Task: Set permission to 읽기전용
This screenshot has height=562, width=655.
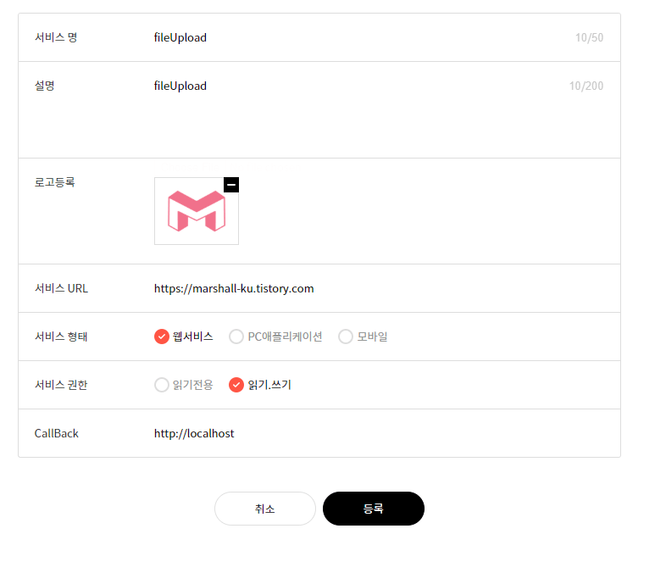Action: pyautogui.click(x=162, y=385)
